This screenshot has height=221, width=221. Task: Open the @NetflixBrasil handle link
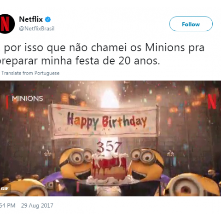37,29
